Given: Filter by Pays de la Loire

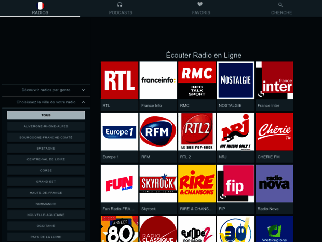Looking at the screenshot, I should click(x=46, y=237).
